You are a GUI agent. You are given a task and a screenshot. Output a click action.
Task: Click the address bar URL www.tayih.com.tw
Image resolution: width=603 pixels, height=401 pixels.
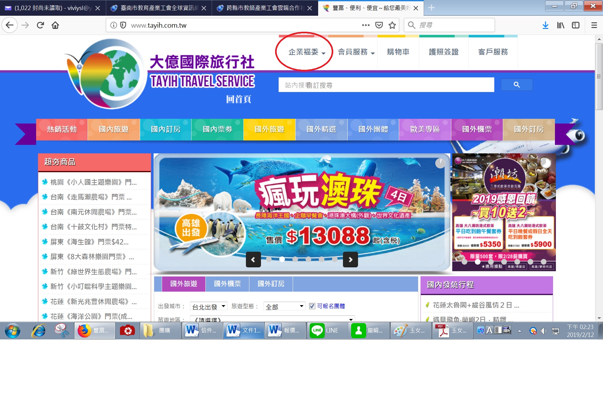(x=159, y=25)
